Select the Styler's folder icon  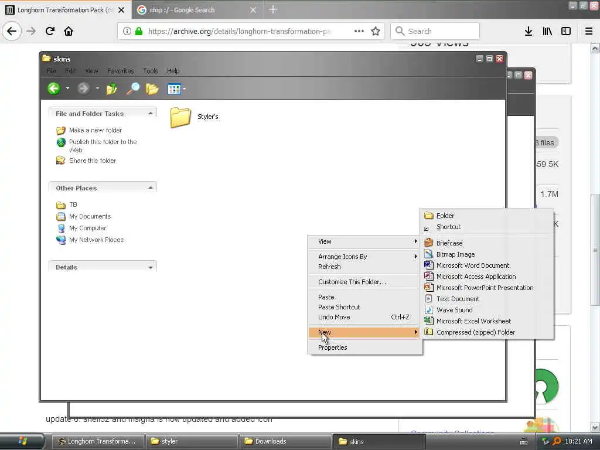coord(180,117)
